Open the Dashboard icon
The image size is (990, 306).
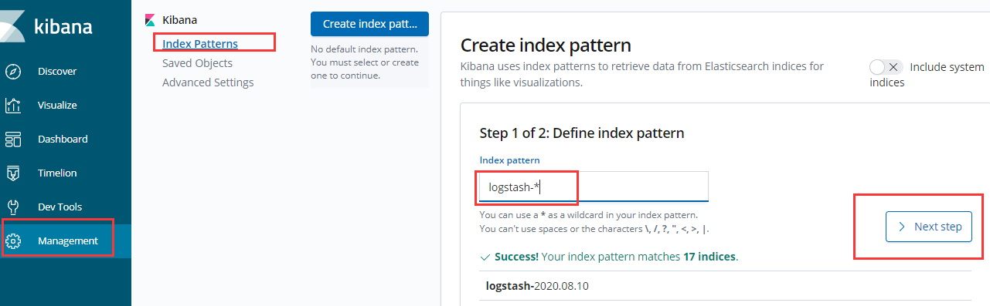tap(13, 140)
